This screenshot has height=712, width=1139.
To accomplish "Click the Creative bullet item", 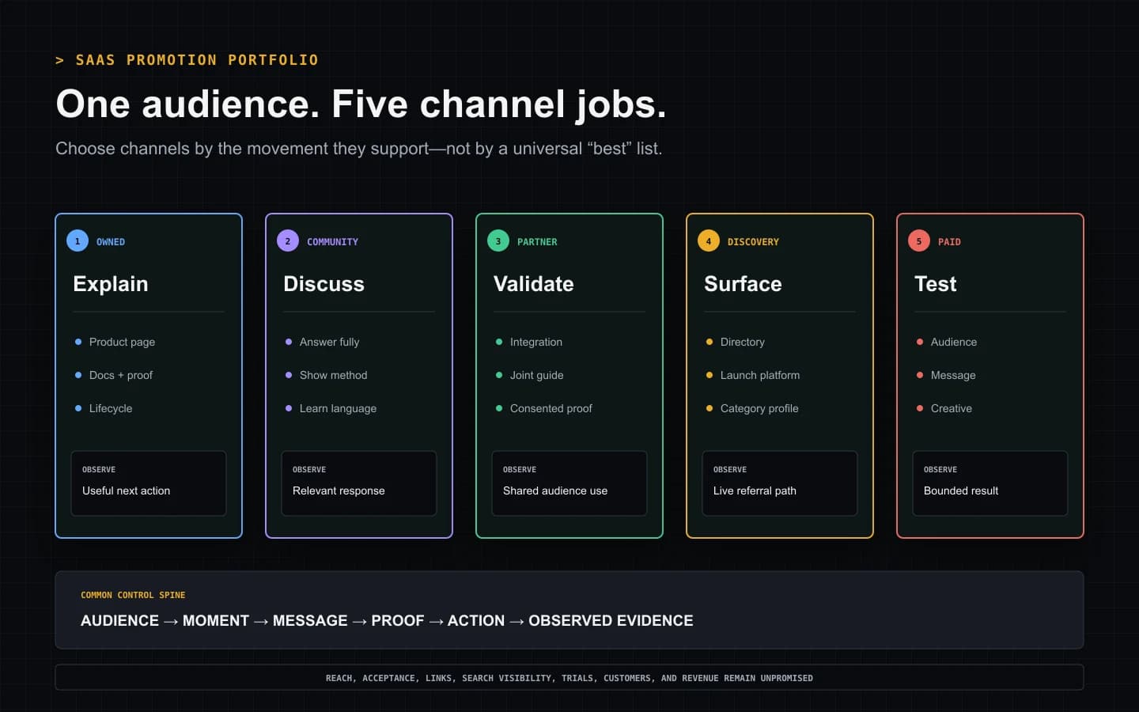I will (x=944, y=408).
